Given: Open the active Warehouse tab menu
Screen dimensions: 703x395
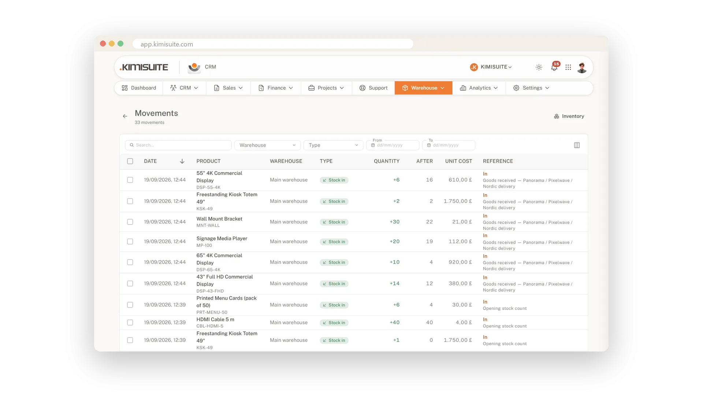Looking at the screenshot, I should coord(424,88).
